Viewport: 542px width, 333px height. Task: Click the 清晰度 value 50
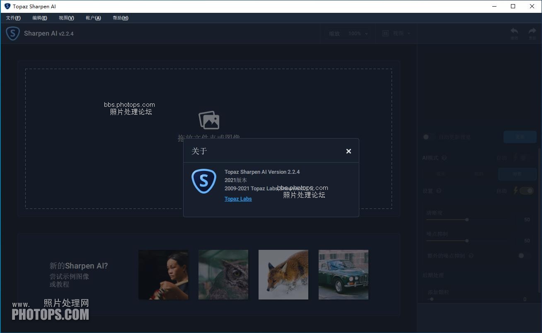(x=527, y=220)
